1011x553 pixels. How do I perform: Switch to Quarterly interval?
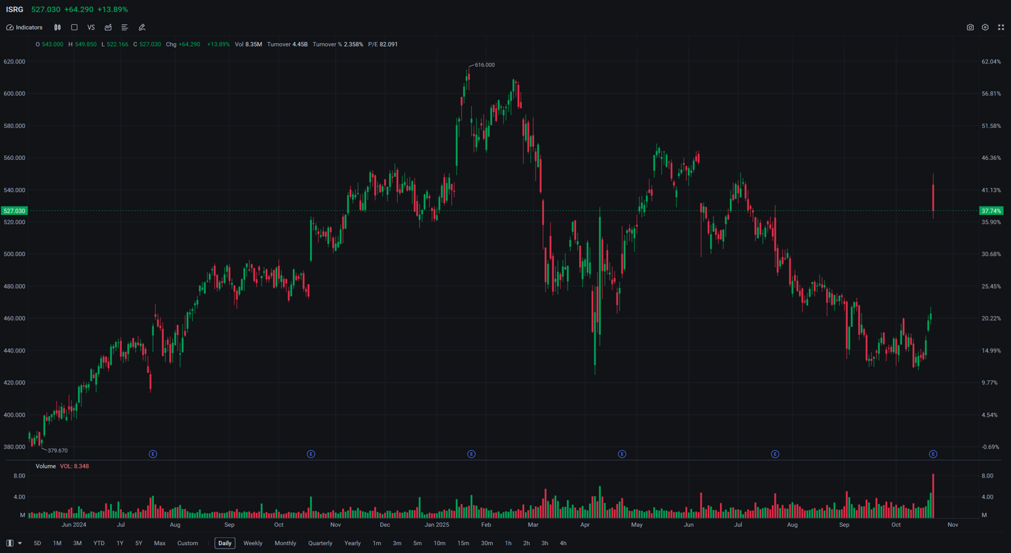tap(320, 543)
